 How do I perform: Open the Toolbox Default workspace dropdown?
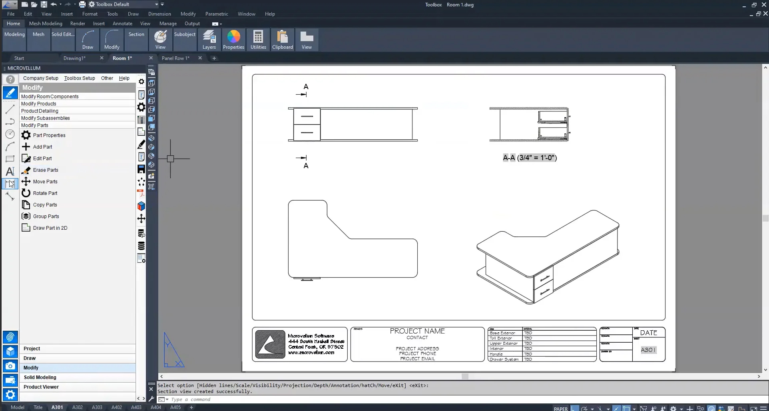(x=156, y=4)
